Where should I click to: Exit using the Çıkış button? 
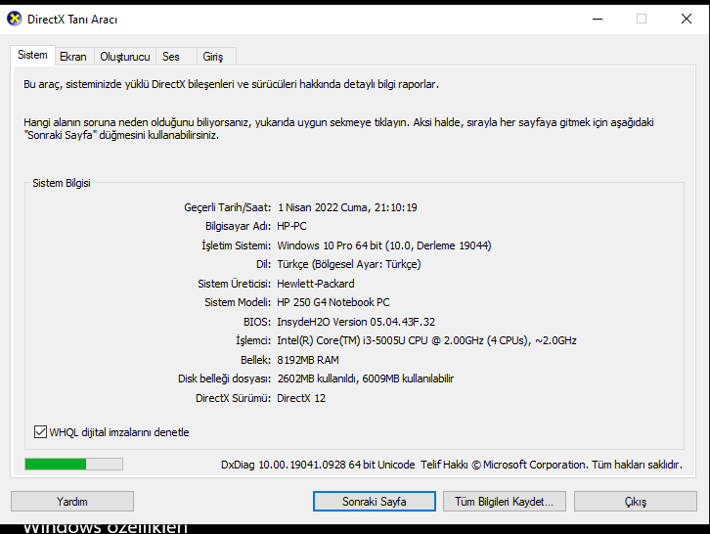tap(636, 502)
